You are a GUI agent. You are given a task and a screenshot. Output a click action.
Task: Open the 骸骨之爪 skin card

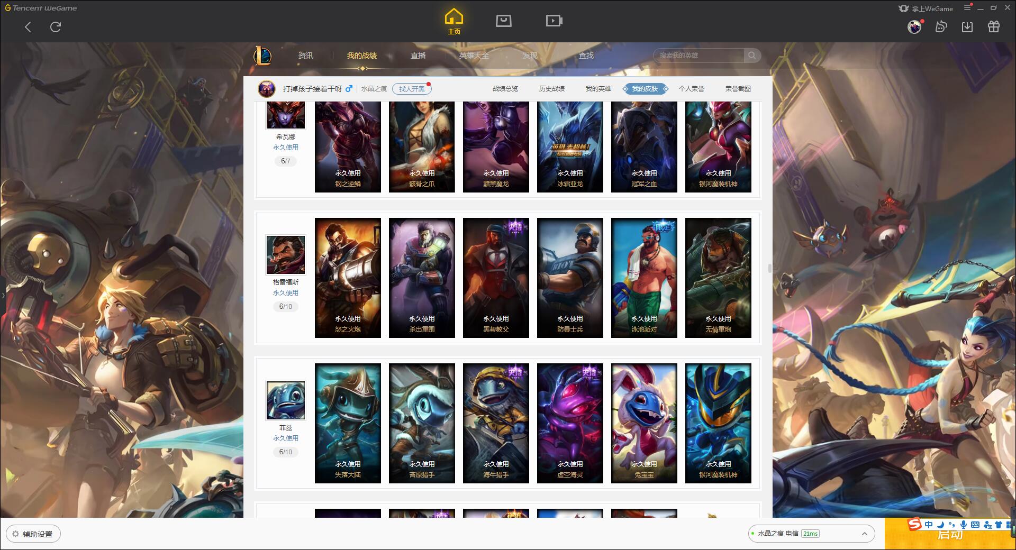[422, 147]
